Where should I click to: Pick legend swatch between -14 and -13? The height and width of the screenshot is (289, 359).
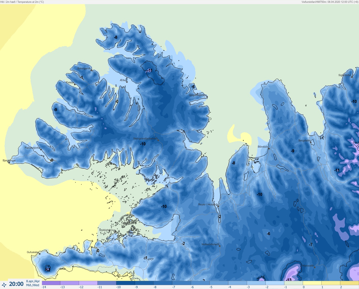click(x=51, y=283)
